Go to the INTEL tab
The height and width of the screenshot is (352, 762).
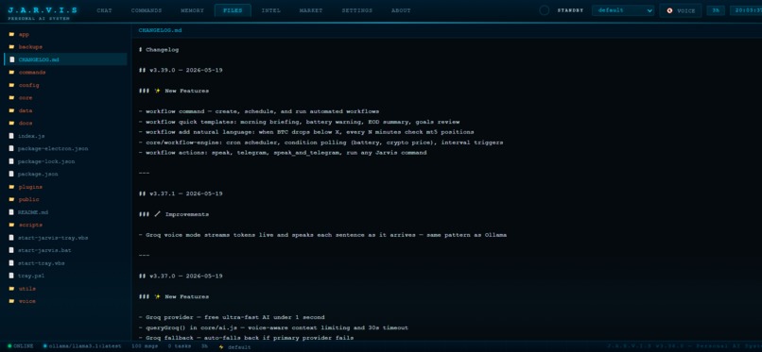pyautogui.click(x=270, y=10)
